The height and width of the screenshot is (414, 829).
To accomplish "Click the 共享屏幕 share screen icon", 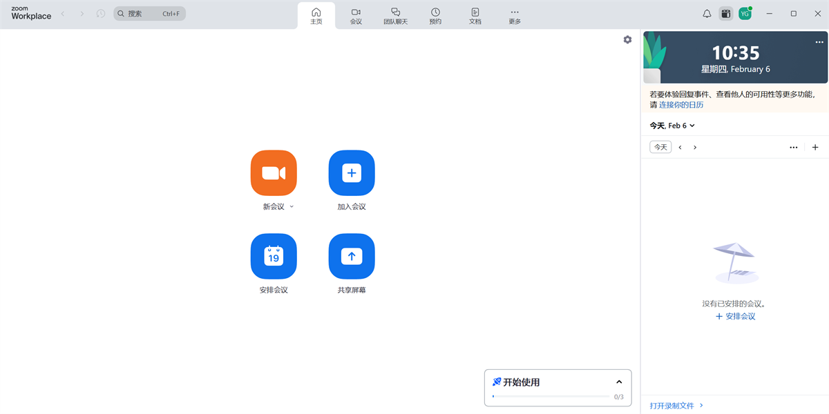I will point(351,256).
